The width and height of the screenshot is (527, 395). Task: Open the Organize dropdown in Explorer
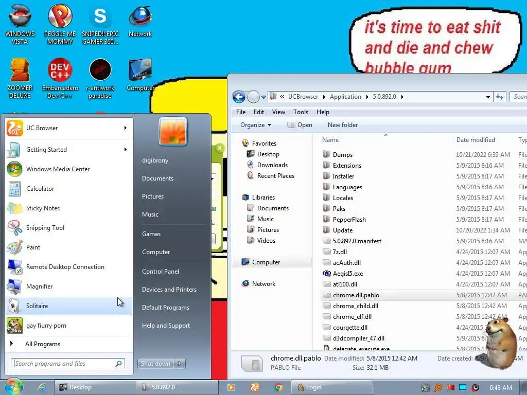pyautogui.click(x=256, y=125)
